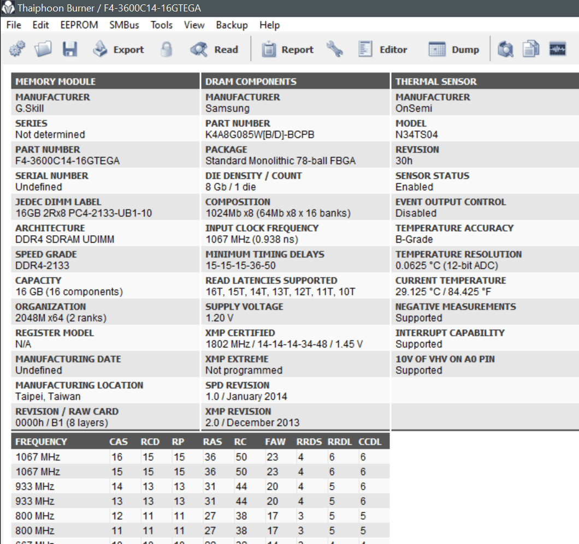
Task: Click the waveform monitor icon
Action: [557, 49]
